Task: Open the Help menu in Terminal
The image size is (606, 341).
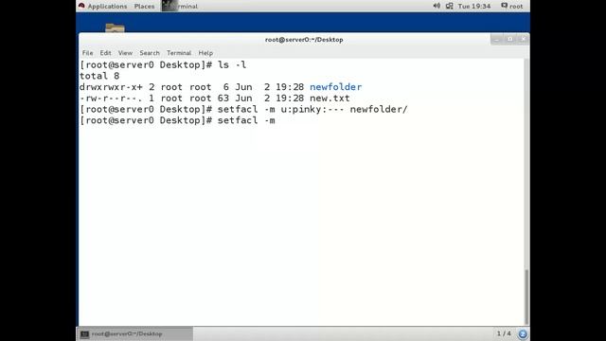Action: [205, 53]
